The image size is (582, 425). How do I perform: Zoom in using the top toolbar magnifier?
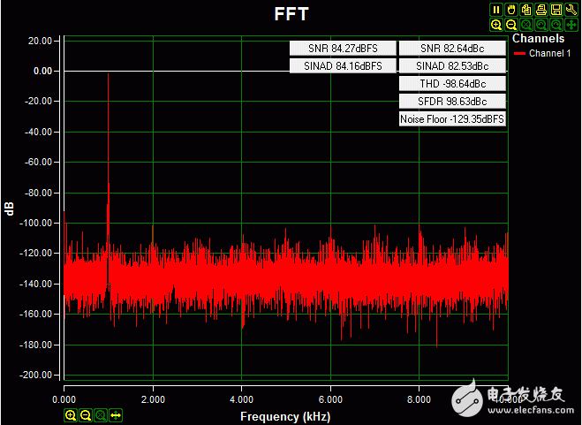pos(495,25)
